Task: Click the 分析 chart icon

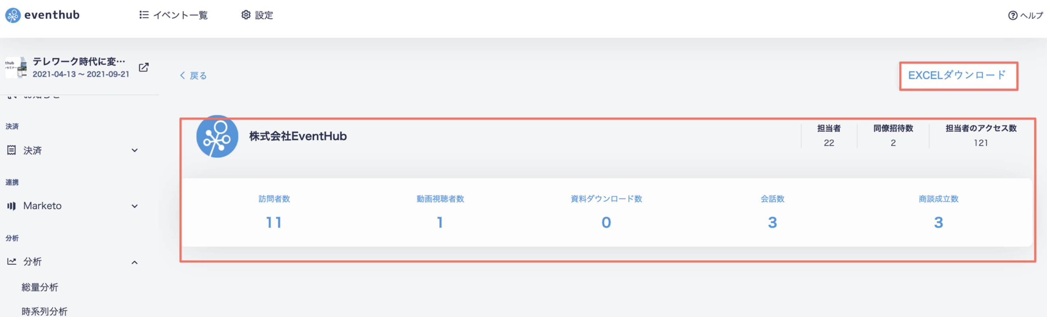Action: click(12, 261)
